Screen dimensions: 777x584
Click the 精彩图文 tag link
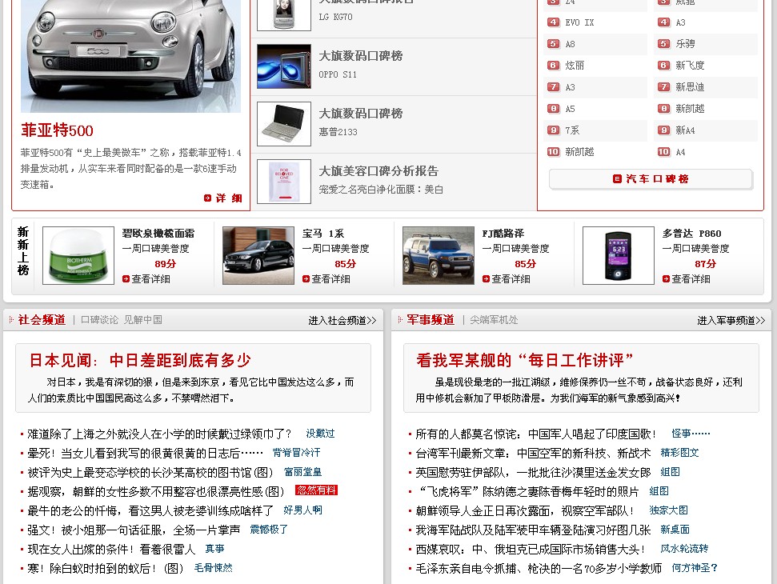coord(680,453)
